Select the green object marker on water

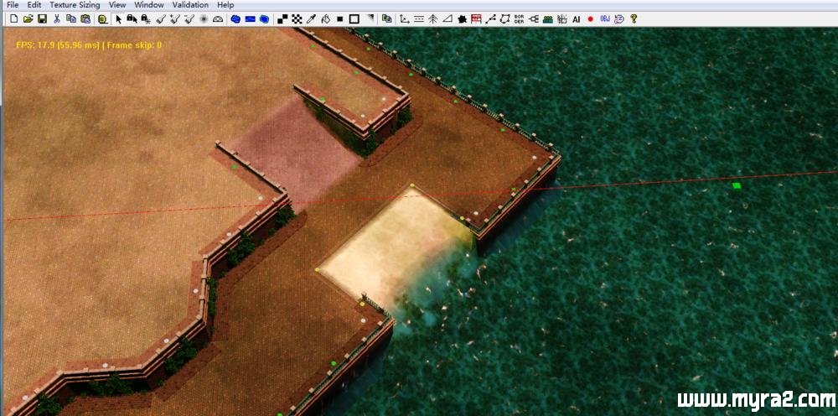click(x=737, y=185)
